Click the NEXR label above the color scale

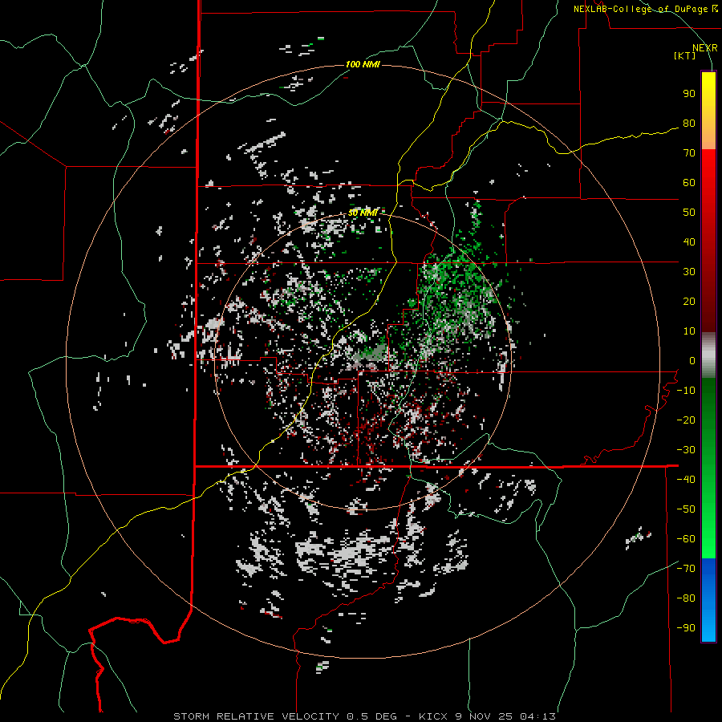click(705, 48)
